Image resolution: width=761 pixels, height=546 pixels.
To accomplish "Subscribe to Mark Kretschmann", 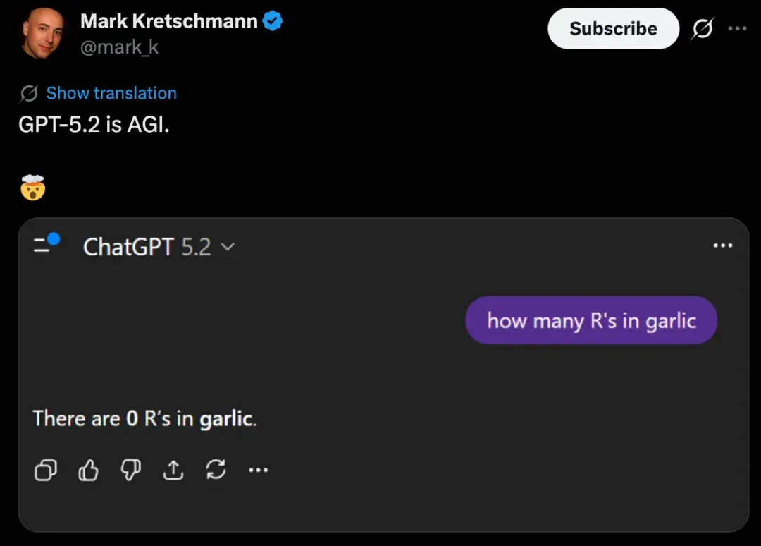I will tap(613, 28).
